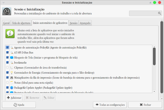Open the Avançado tab
The width and height of the screenshot is (164, 110).
(85, 23)
